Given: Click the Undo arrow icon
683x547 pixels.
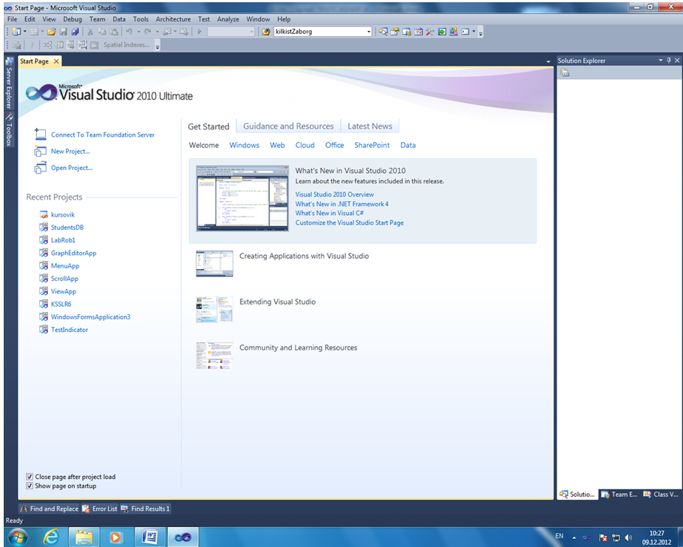Looking at the screenshot, I should tap(129, 31).
